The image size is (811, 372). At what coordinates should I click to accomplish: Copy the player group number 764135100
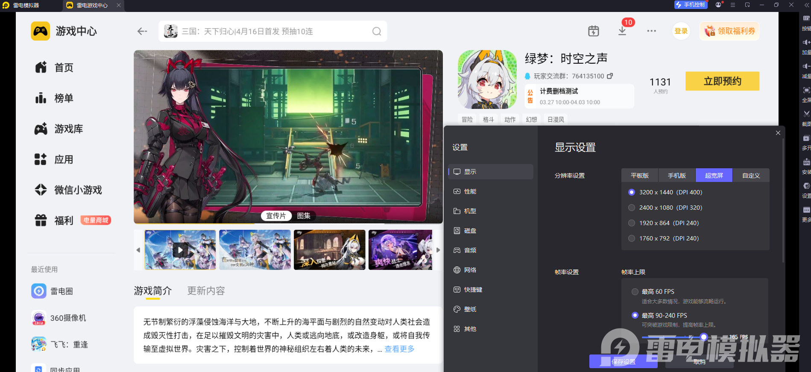pyautogui.click(x=610, y=76)
